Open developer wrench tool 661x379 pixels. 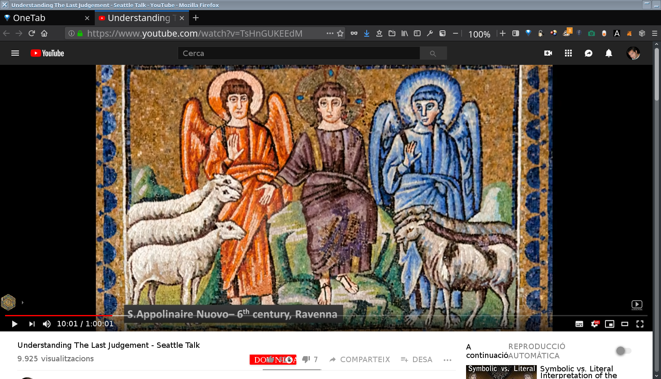(x=430, y=33)
